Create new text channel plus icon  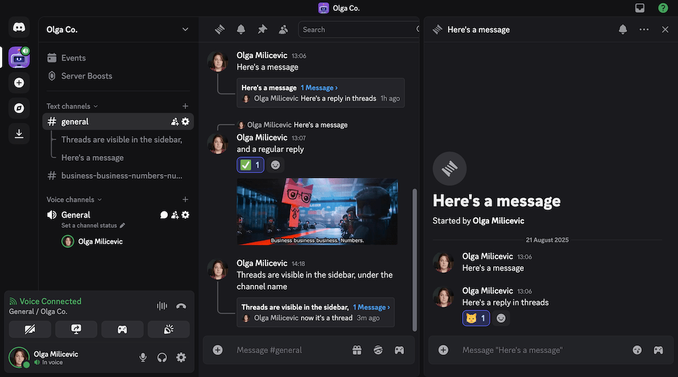(185, 106)
